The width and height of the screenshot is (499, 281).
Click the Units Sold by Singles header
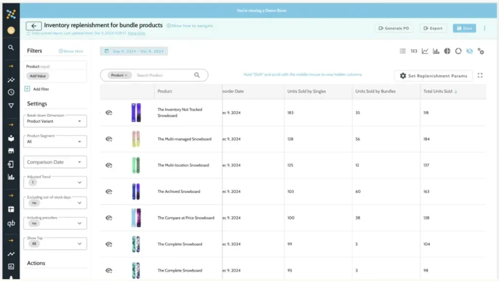coord(307,91)
